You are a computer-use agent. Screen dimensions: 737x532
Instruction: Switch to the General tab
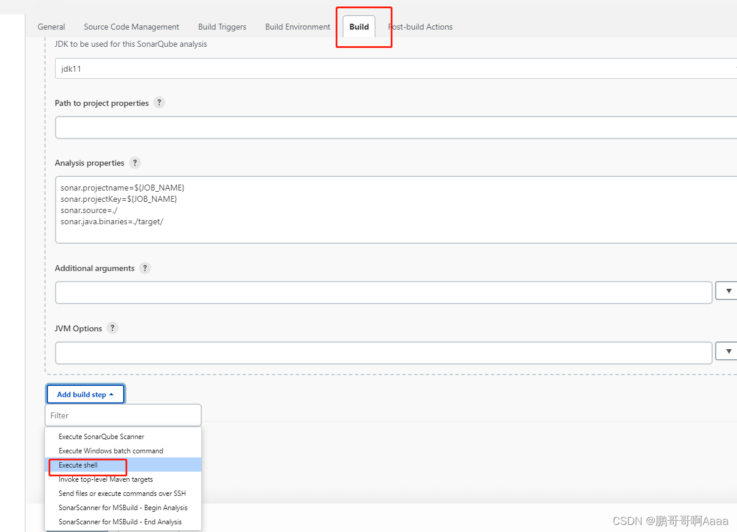point(52,27)
